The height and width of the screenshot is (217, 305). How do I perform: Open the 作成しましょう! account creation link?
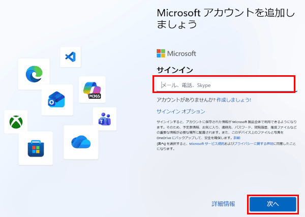(x=234, y=100)
